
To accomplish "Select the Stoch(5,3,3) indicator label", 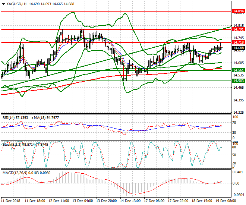I will click(25, 145).
